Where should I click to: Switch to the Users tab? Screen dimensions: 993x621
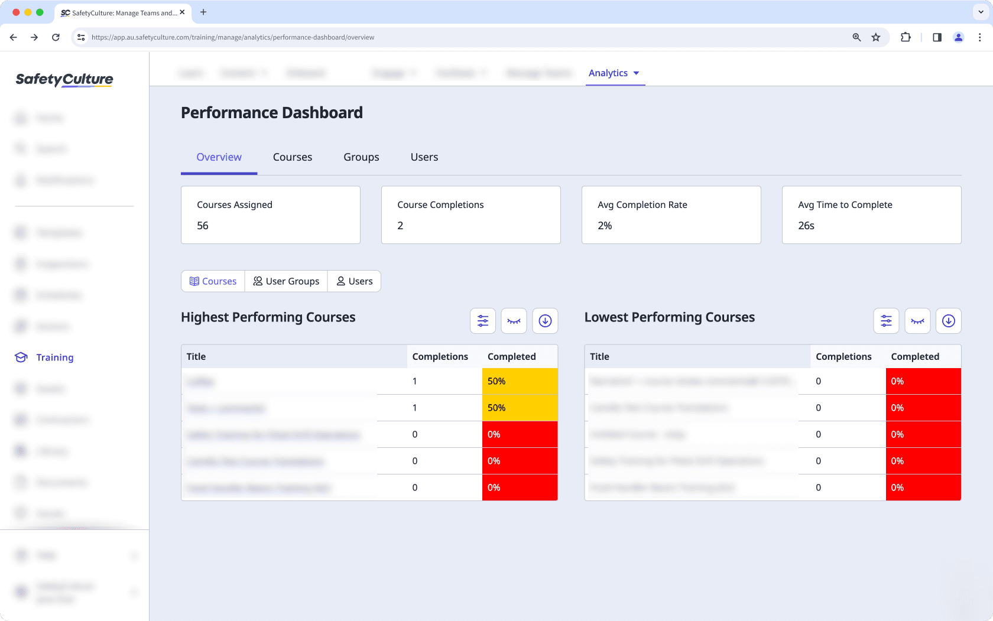(x=424, y=157)
